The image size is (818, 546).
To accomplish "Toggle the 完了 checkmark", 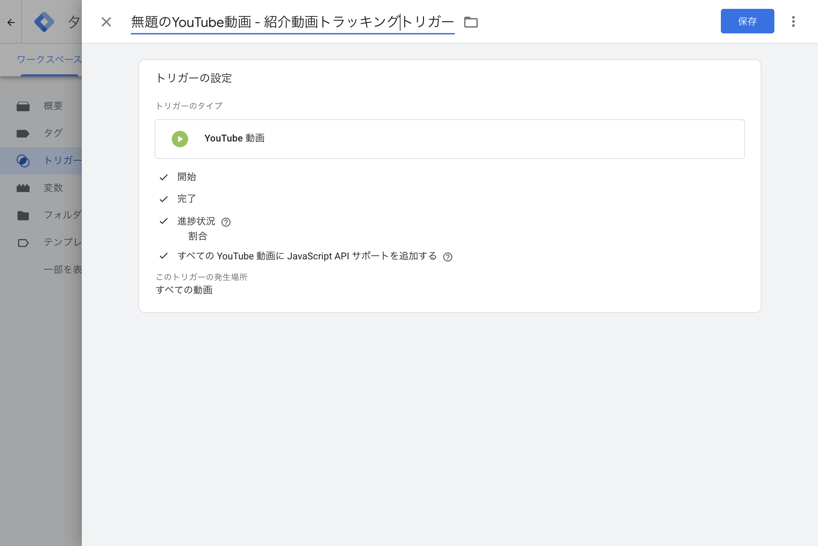I will point(164,199).
